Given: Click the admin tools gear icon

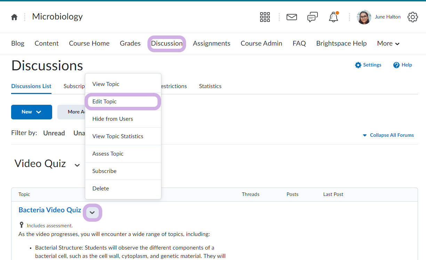Looking at the screenshot, I should 412,17.
